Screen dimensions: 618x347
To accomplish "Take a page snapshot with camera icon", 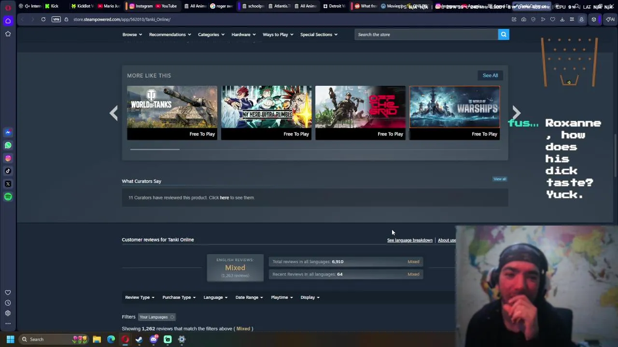I will click(x=523, y=19).
